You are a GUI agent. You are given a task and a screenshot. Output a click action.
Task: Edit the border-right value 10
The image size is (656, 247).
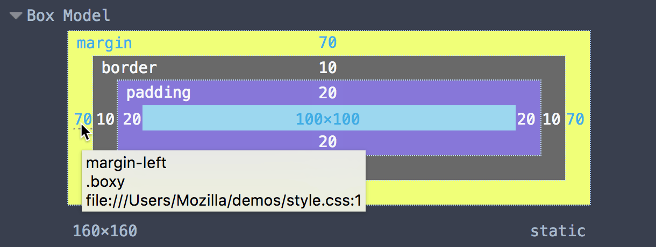click(551, 119)
